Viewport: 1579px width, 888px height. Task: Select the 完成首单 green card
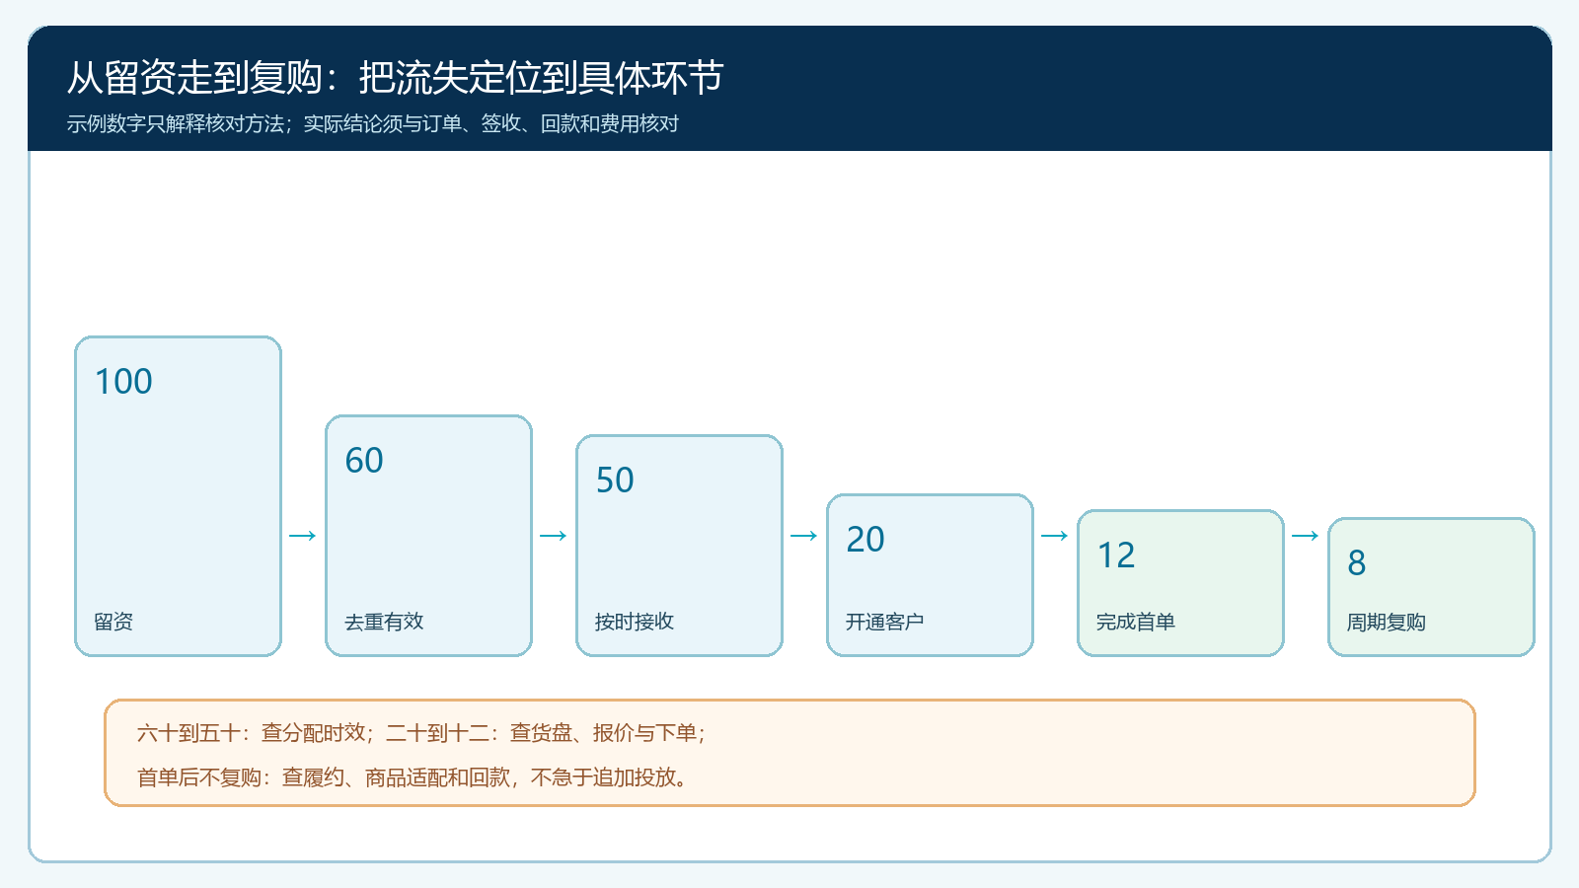[x=1180, y=583]
